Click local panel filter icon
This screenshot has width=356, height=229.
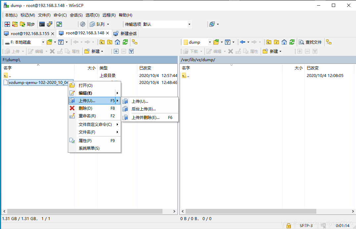[61, 42]
